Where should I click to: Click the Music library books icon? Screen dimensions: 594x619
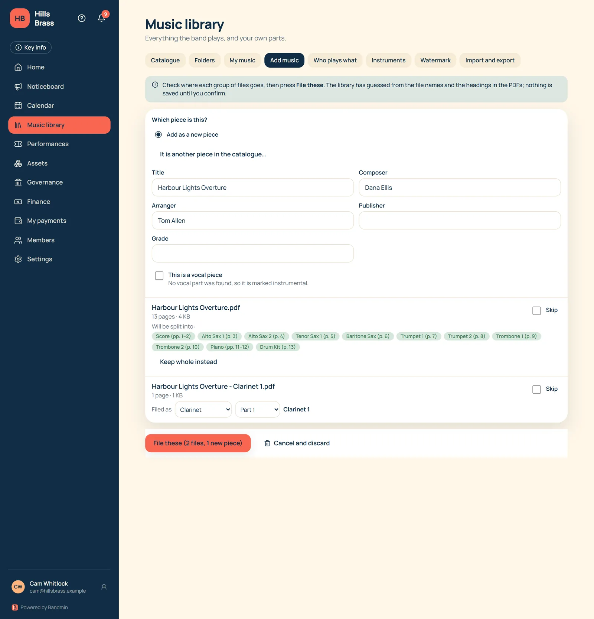click(18, 125)
